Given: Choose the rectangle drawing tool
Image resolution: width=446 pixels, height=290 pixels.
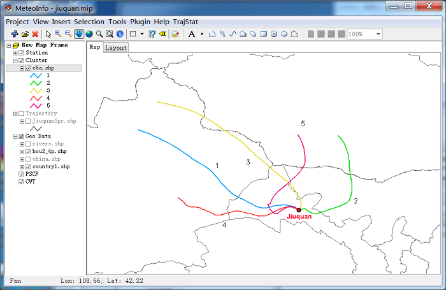Looking at the screenshot, I should pyautogui.click(x=263, y=34).
